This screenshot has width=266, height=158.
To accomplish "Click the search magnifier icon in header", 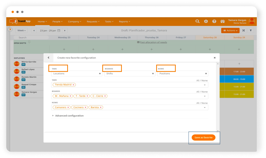I will pyautogui.click(x=198, y=21).
